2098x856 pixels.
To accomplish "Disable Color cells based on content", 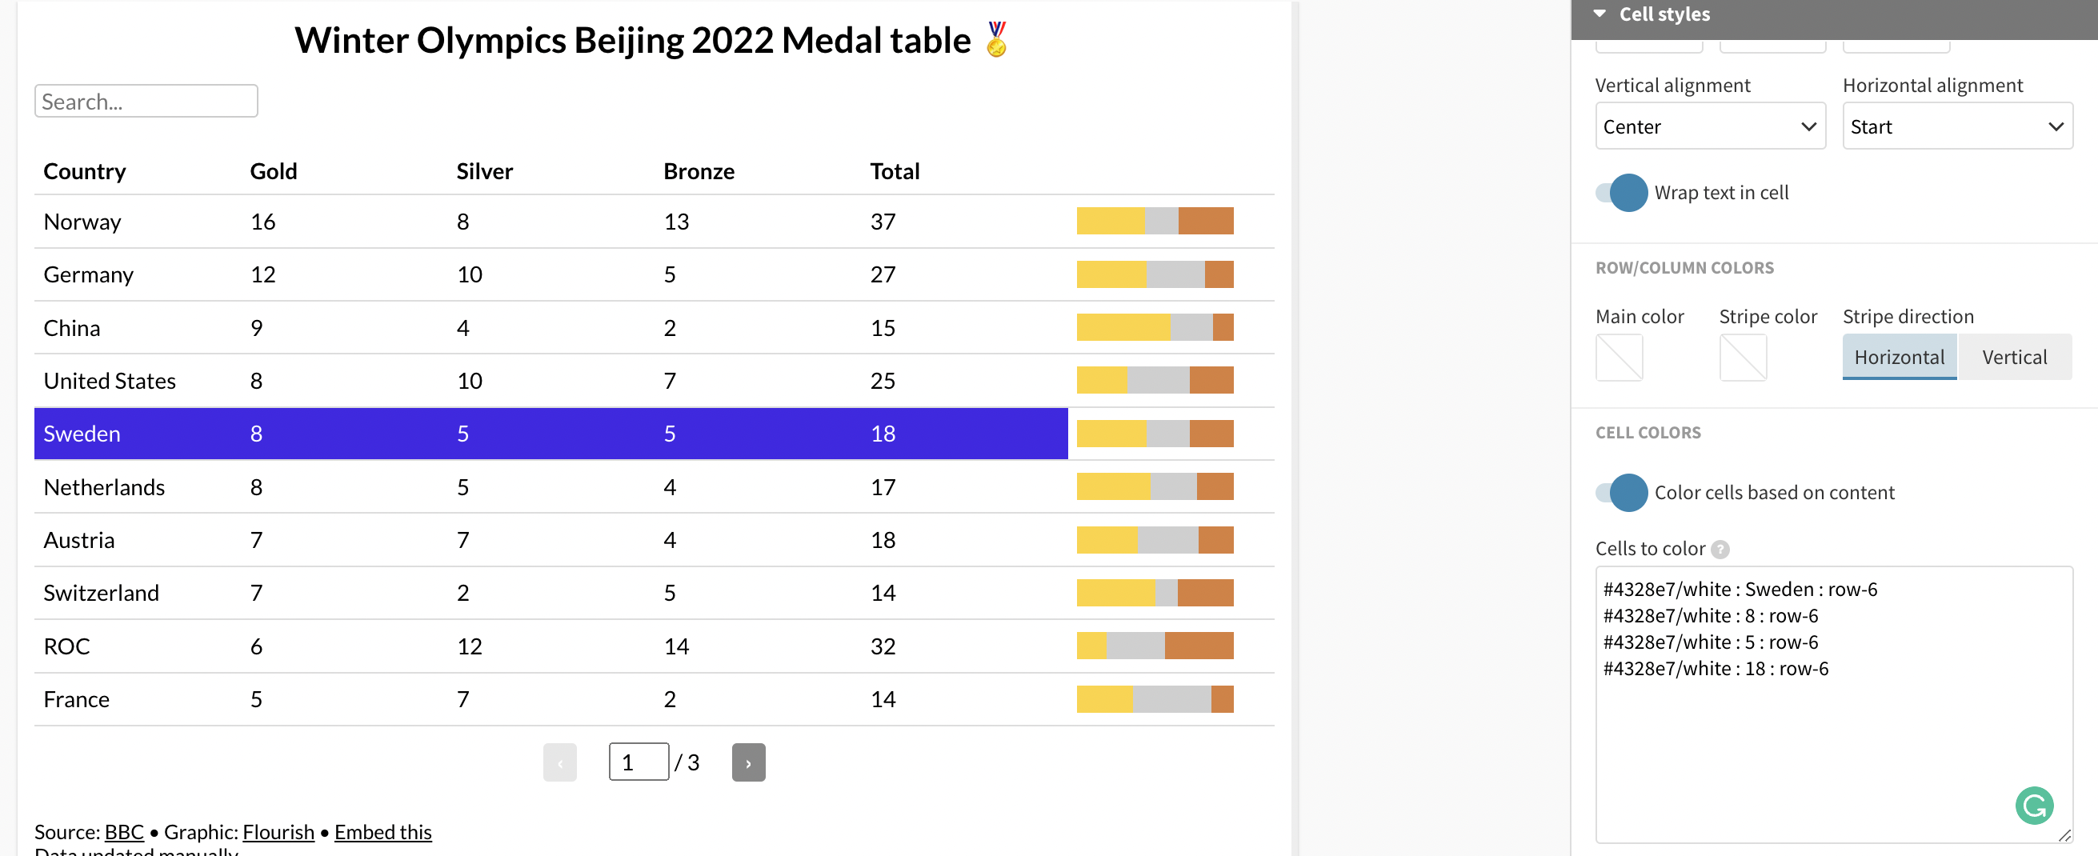I will pos(1621,493).
